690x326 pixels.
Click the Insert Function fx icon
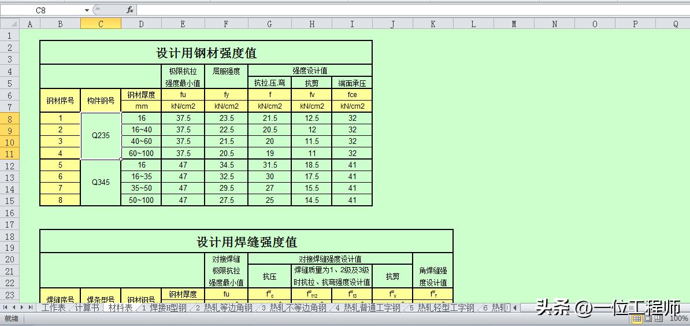(x=130, y=10)
